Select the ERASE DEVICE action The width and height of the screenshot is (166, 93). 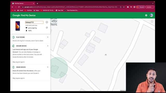point(21,67)
